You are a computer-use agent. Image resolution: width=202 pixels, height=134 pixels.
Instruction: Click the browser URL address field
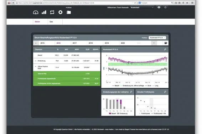click(x=75, y=3)
